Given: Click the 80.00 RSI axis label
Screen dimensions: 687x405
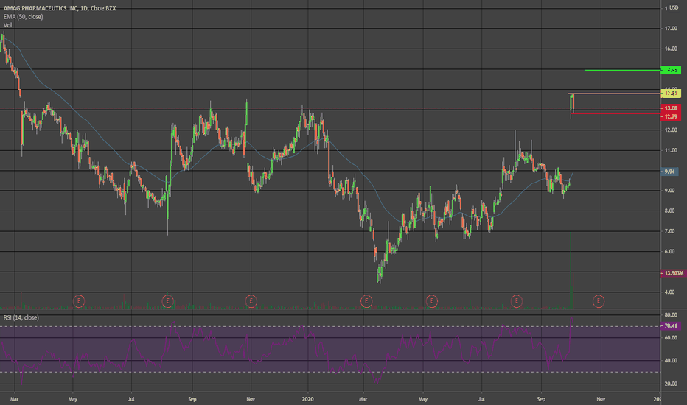Looking at the screenshot, I should click(x=671, y=315).
